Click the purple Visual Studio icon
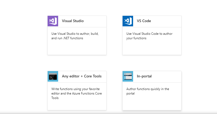The height and width of the screenshot is (114, 217). tap(53, 21)
